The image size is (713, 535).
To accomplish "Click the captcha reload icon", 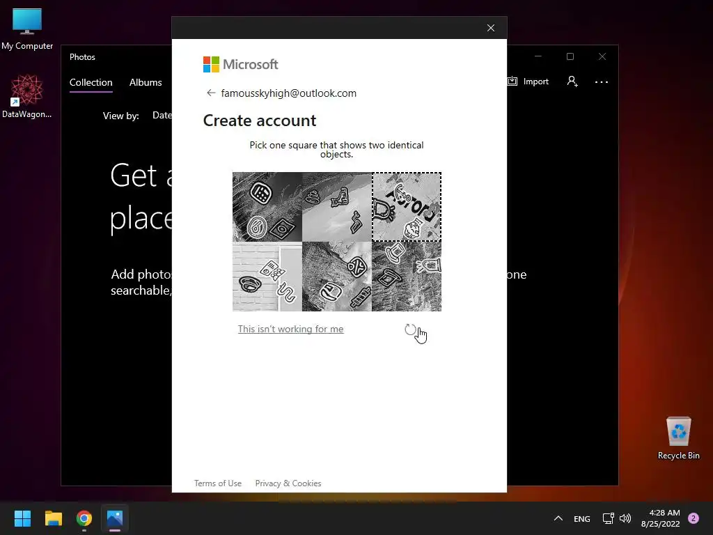I will (x=410, y=329).
